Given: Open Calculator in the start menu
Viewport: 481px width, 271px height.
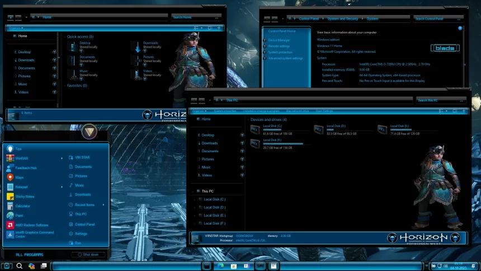Looking at the screenshot, I should 22,206.
